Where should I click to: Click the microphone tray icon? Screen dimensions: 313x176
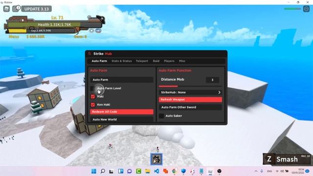click(x=262, y=171)
